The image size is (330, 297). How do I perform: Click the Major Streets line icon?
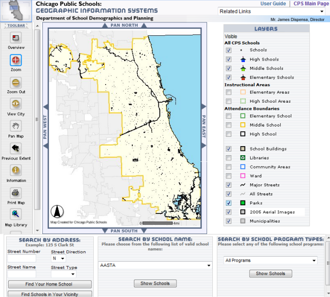coord(243,185)
